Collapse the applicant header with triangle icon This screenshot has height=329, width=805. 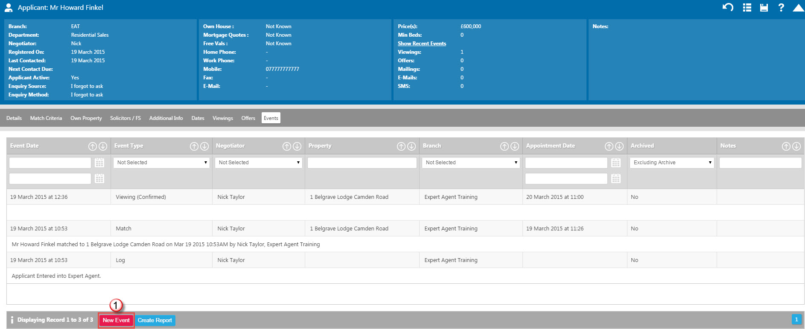click(798, 7)
